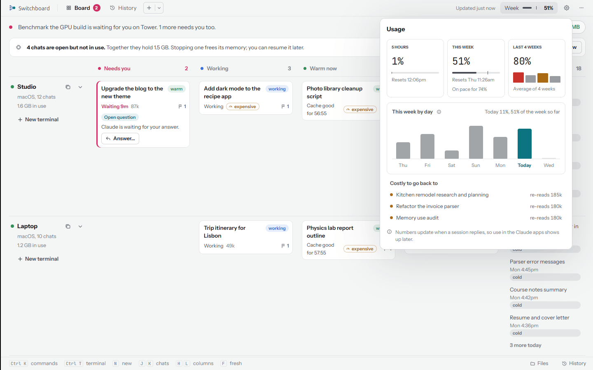Viewport: 593px width, 370px height.
Task: Open Refactor the invoice parser
Action: pos(476,206)
